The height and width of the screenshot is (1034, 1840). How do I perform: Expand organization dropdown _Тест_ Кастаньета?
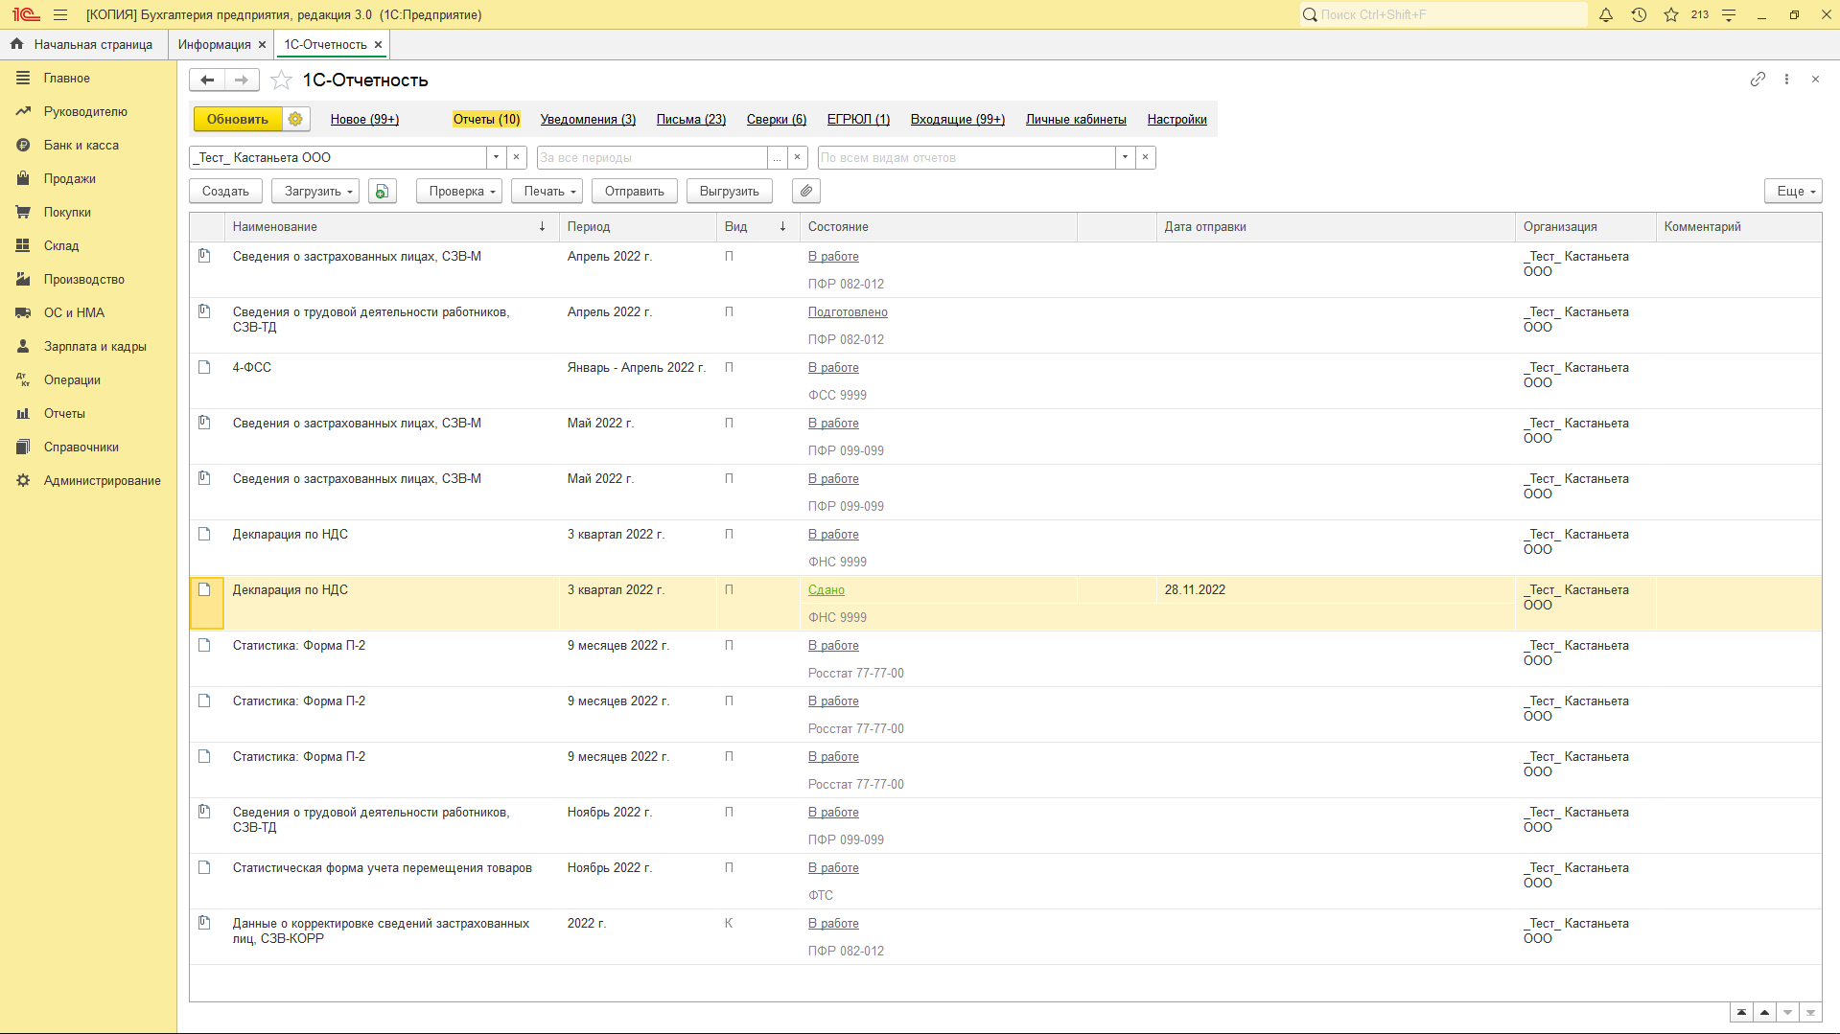point(496,157)
